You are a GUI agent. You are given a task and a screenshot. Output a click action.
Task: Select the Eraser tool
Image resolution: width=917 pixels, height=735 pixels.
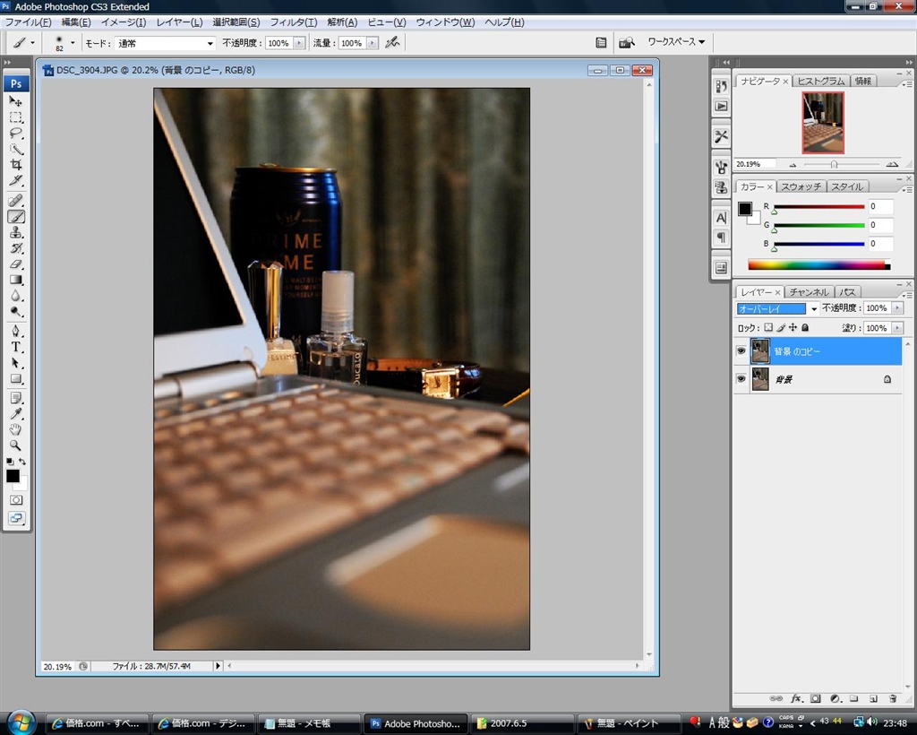(x=16, y=264)
